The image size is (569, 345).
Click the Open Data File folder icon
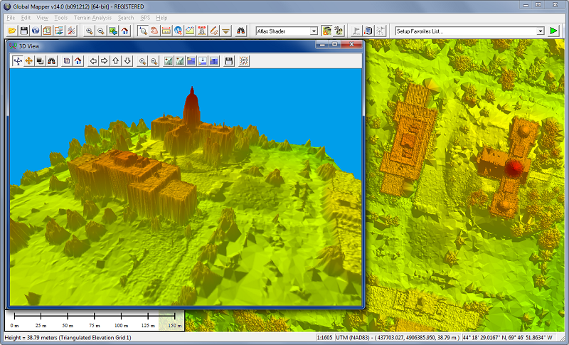[x=12, y=31]
